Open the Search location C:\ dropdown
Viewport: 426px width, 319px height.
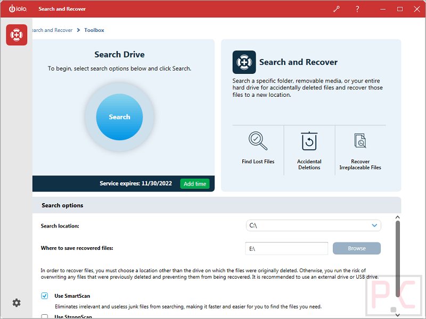pos(314,225)
